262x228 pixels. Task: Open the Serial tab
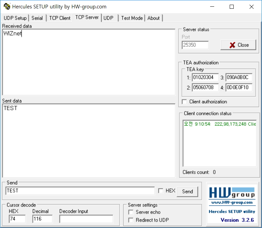point(37,18)
